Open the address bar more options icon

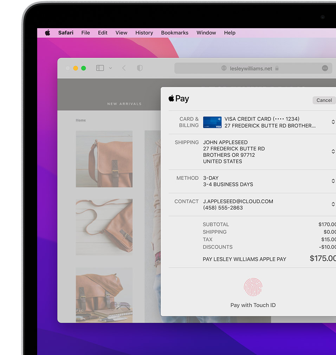point(325,68)
